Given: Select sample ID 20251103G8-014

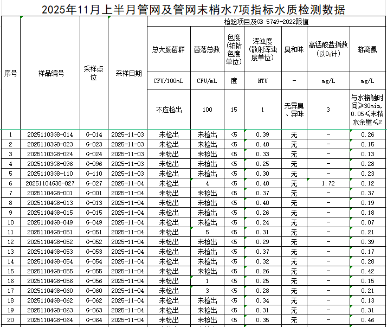Looking at the screenshot, I should click(50, 134).
